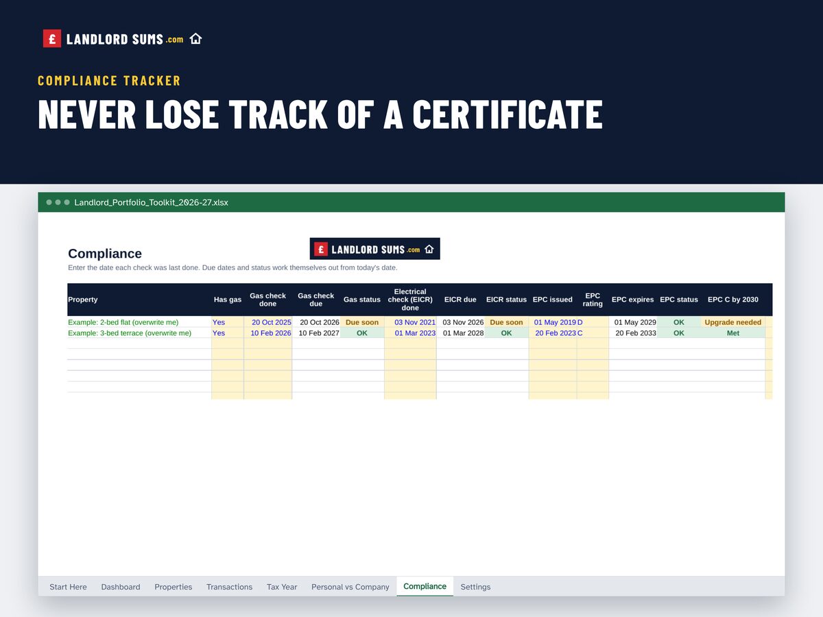
Task: Click the second window control dot
Action: tap(58, 202)
